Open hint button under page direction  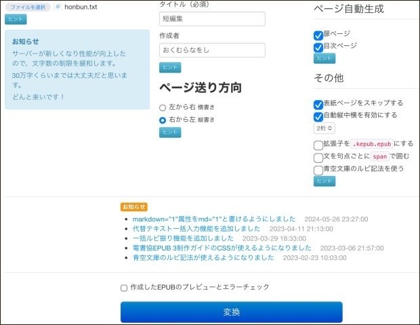click(x=170, y=133)
